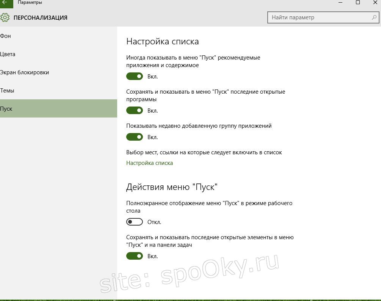Toggle последние открытые элементы on панели задач
Viewport: 381px width, 301px height.
click(x=135, y=256)
